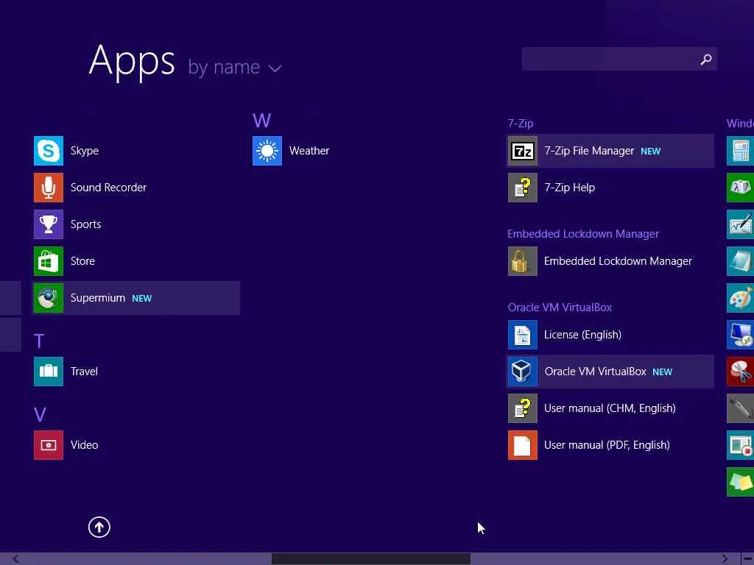Launch the Supermium browser
Screen dimensions: 754x565
135,298
